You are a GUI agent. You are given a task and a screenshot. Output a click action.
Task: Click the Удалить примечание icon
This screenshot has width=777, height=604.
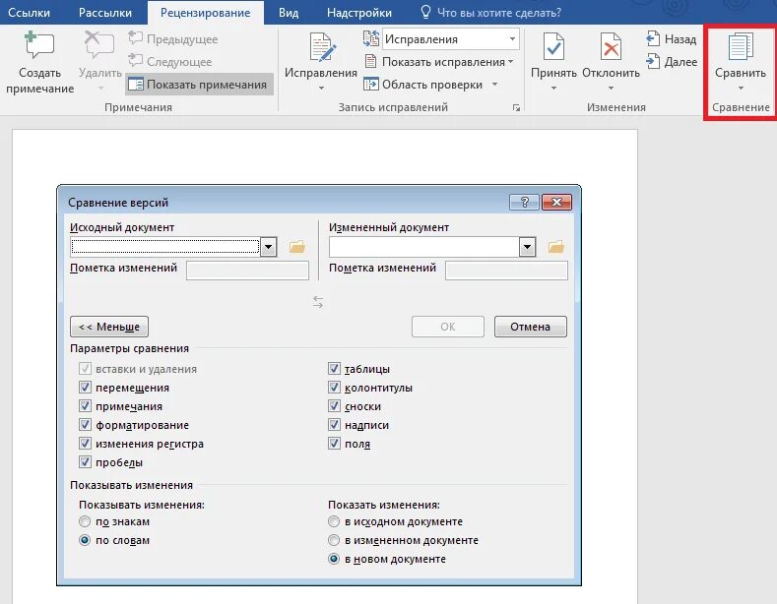click(99, 45)
